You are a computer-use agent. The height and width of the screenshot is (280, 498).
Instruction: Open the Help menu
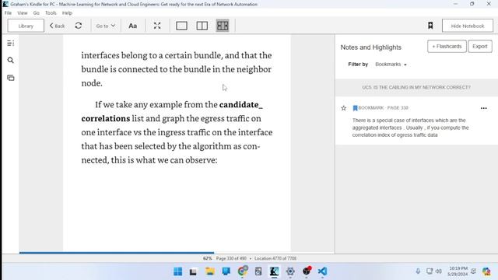point(67,13)
